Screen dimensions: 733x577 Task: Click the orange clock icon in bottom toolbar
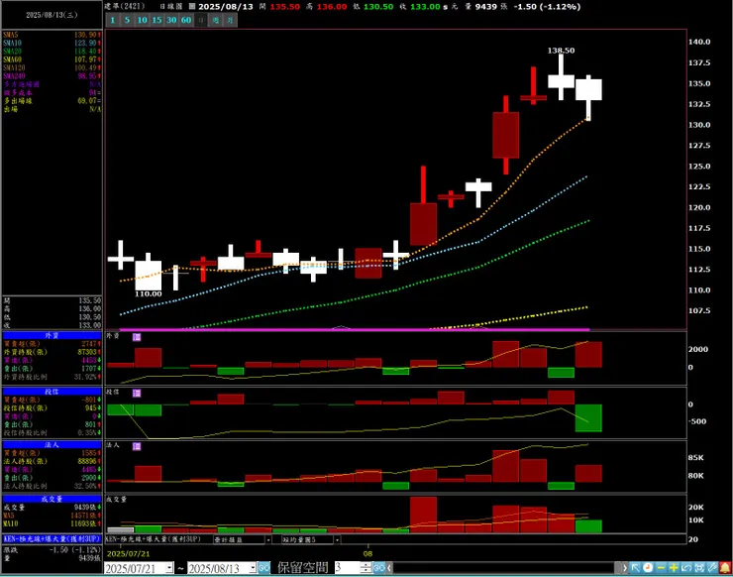point(648,568)
